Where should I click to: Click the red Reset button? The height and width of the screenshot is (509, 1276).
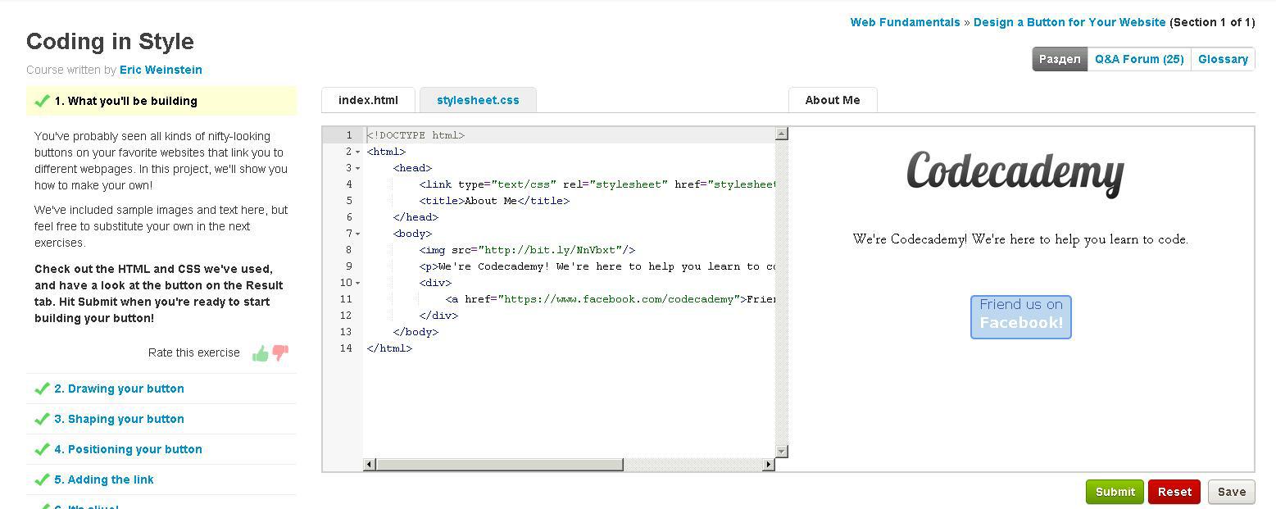click(1174, 492)
